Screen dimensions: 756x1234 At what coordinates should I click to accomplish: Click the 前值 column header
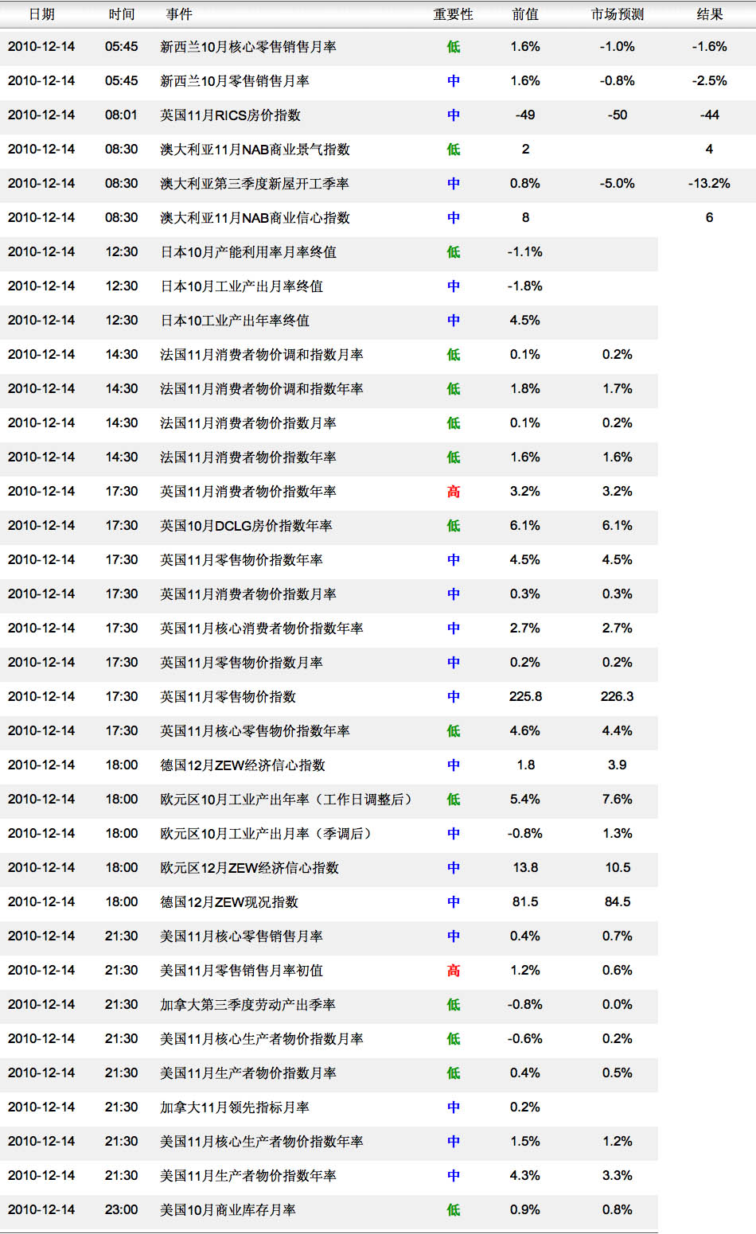pos(525,14)
